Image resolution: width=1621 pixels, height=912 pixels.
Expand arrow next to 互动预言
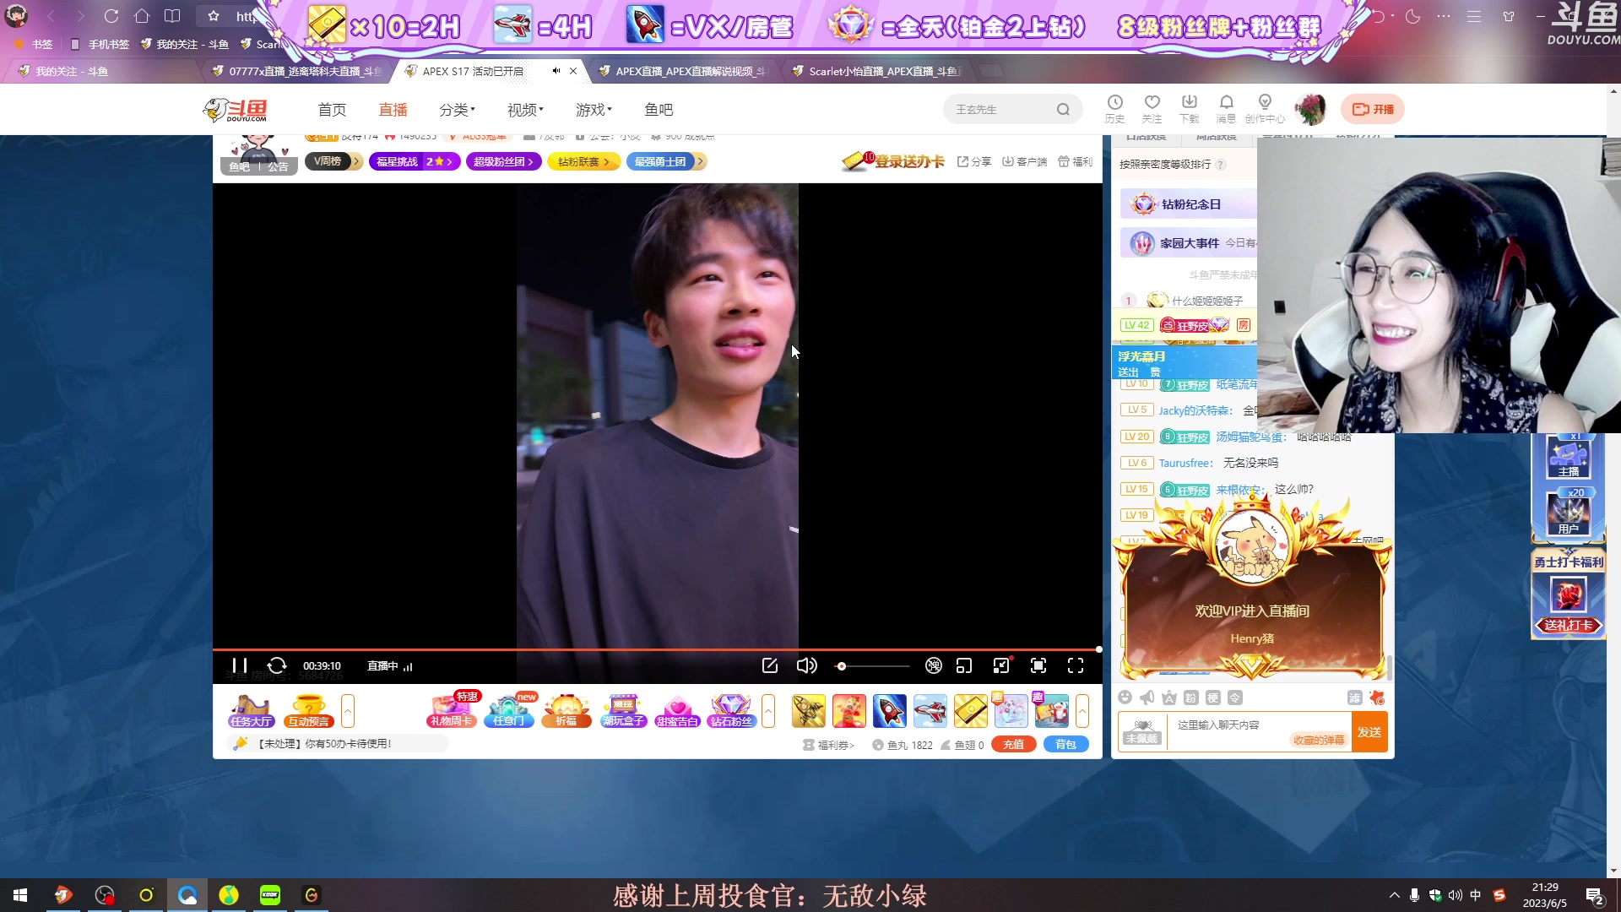[x=347, y=711]
